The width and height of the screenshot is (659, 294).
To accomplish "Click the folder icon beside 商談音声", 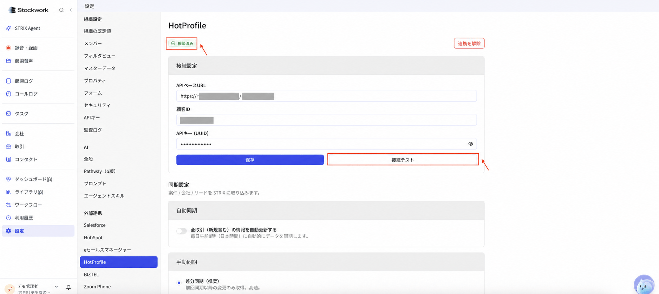I will (x=8, y=61).
